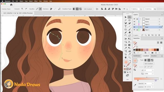The width and height of the screenshot is (164, 92).
Task: Select the Eraser tool
Action: coord(129,32)
